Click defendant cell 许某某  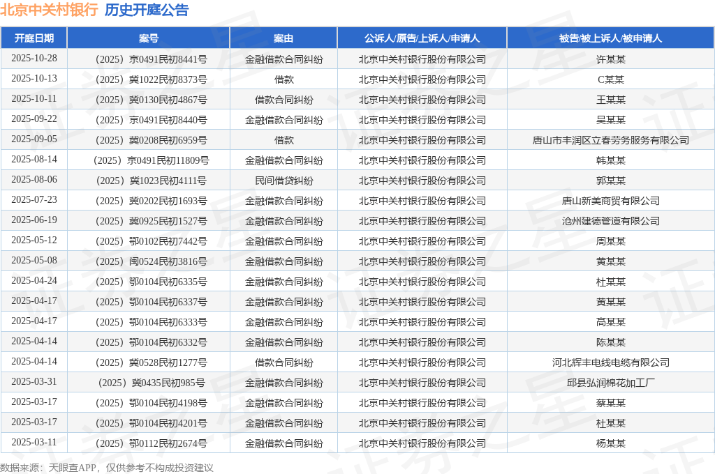tap(610, 59)
